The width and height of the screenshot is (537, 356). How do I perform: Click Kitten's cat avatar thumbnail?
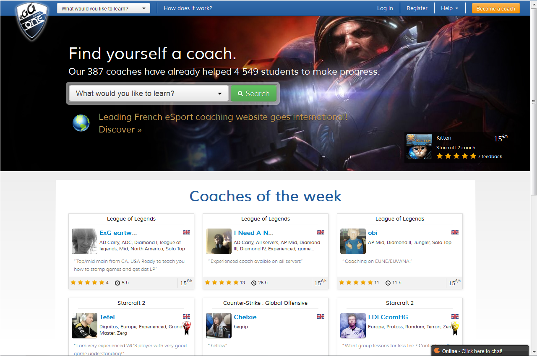tap(419, 147)
